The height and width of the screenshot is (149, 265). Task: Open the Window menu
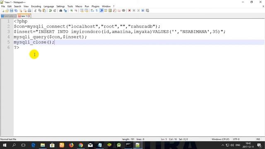pos(106,6)
